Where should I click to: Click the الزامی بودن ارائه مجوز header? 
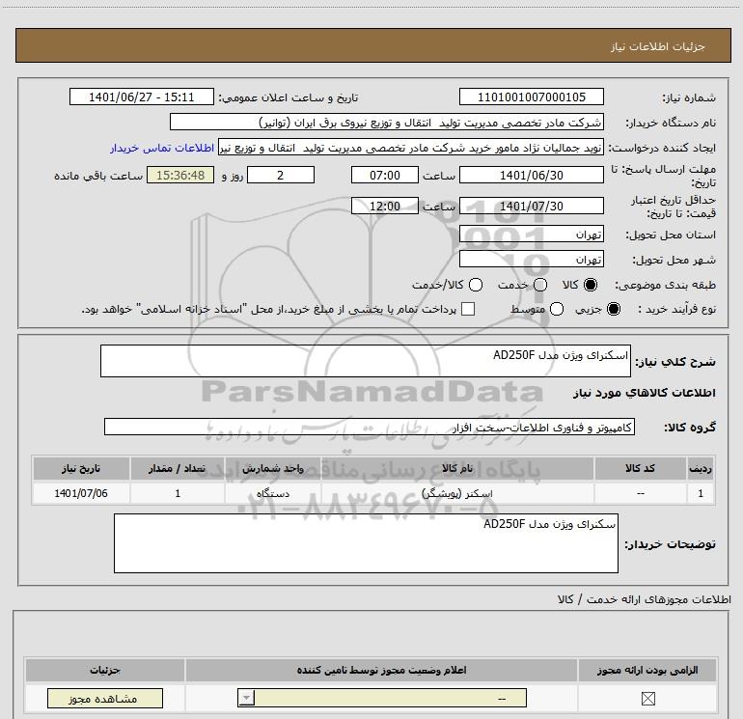(x=647, y=670)
